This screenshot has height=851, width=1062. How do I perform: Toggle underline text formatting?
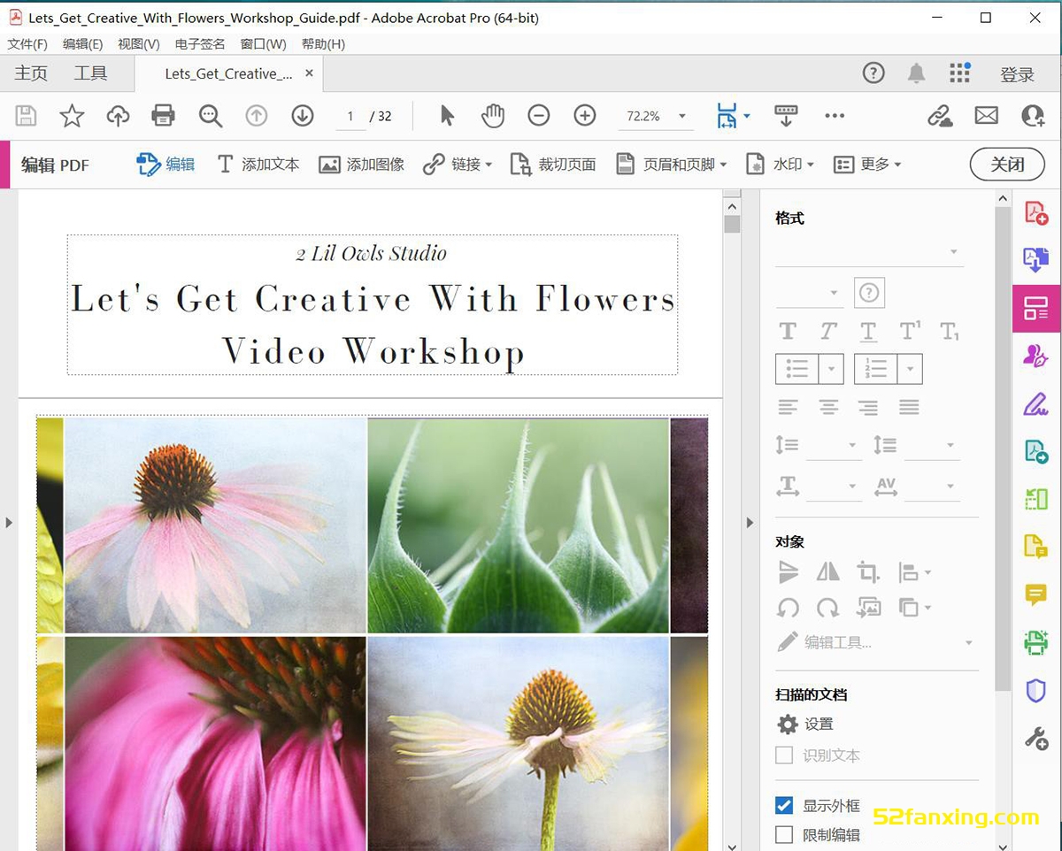[868, 331]
